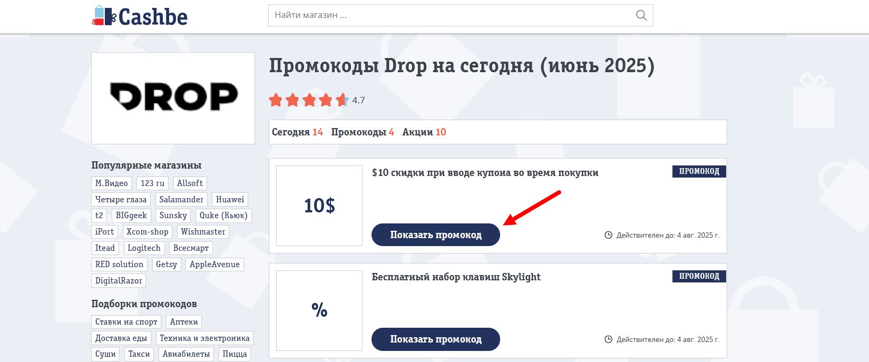Screen dimensions: 869x362
Task: Open Доставка еды promo collection
Action: pos(121,338)
